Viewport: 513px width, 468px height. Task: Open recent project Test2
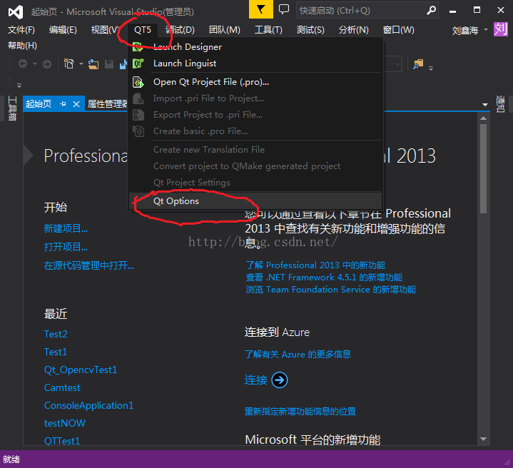pos(56,334)
